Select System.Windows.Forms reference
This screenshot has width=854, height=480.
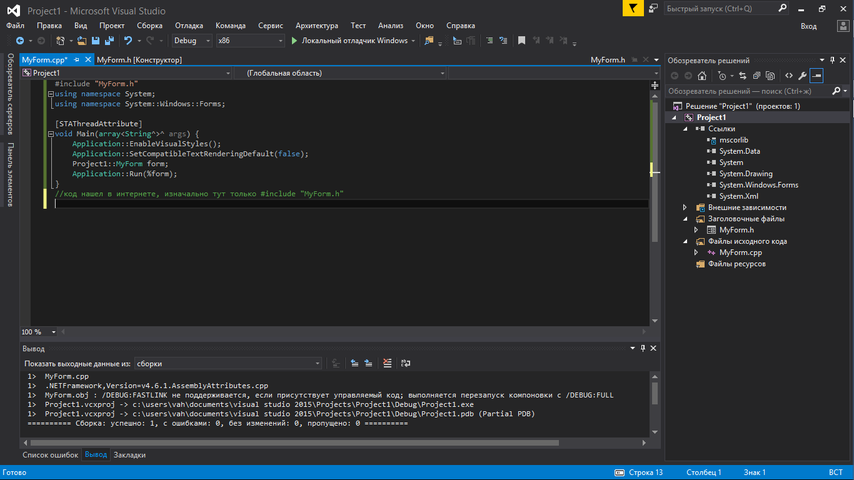(758, 185)
